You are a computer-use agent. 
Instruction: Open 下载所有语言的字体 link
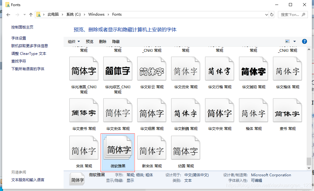coord(28,69)
